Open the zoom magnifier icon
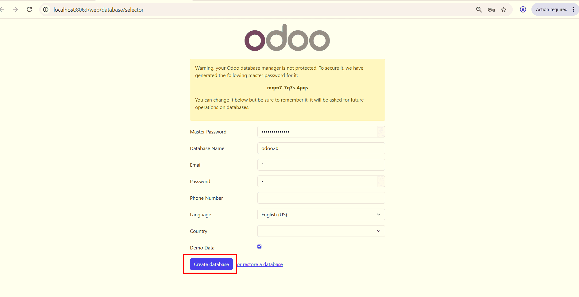The height and width of the screenshot is (297, 579). (x=479, y=10)
